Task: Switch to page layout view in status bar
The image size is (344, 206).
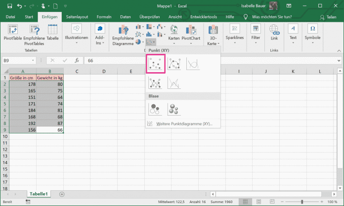Action: [x=258, y=202]
